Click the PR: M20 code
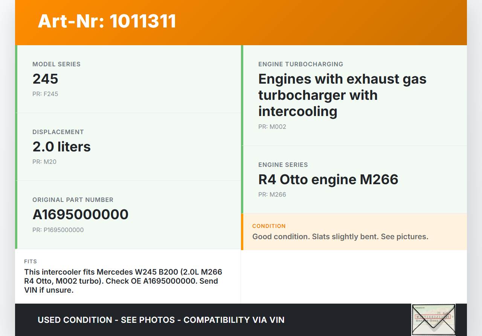482x336 pixels. 44,162
